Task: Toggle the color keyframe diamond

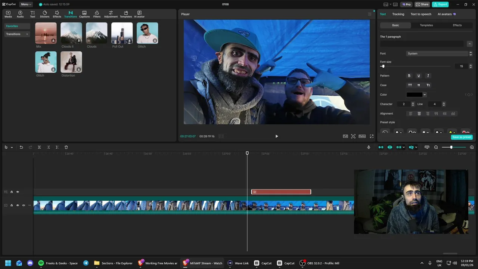Action: [469, 95]
